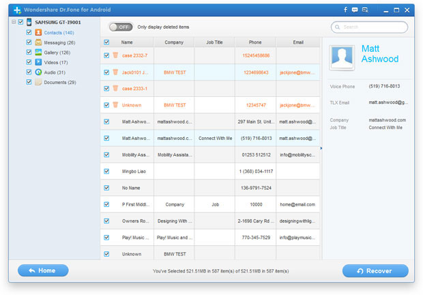Uncheck the SAMSUNG GT-I9001 device checkbox
423x295 pixels.
click(x=20, y=22)
